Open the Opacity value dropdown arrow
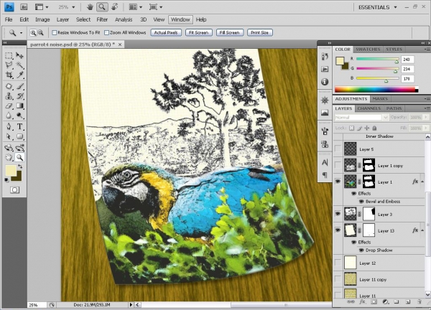 pyautogui.click(x=426, y=117)
